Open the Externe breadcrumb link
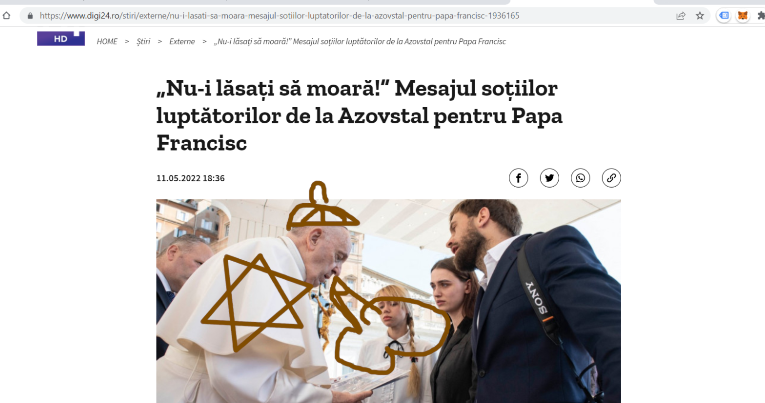 click(x=182, y=41)
